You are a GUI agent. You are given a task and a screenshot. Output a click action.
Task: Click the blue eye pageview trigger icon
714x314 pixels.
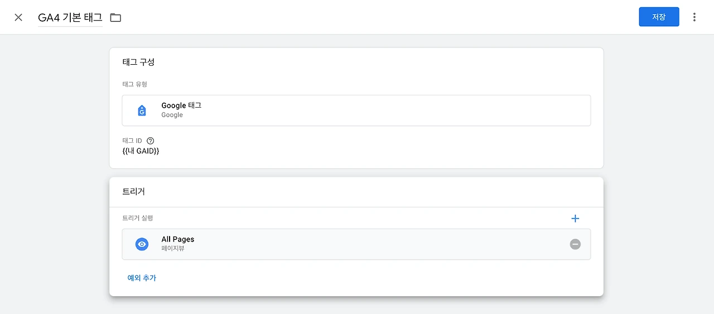[142, 244]
